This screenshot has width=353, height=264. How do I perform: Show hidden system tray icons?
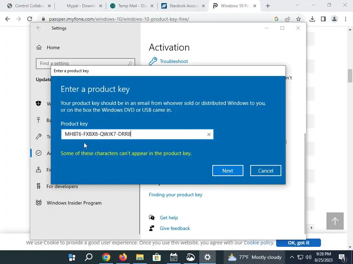[292, 257]
